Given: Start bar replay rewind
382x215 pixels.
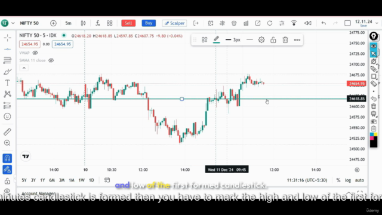Looking at the screenshot, I should coord(308,23).
